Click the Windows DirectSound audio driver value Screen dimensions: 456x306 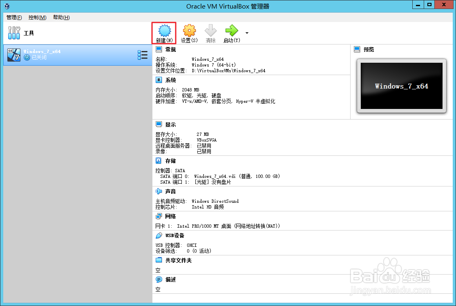click(215, 201)
